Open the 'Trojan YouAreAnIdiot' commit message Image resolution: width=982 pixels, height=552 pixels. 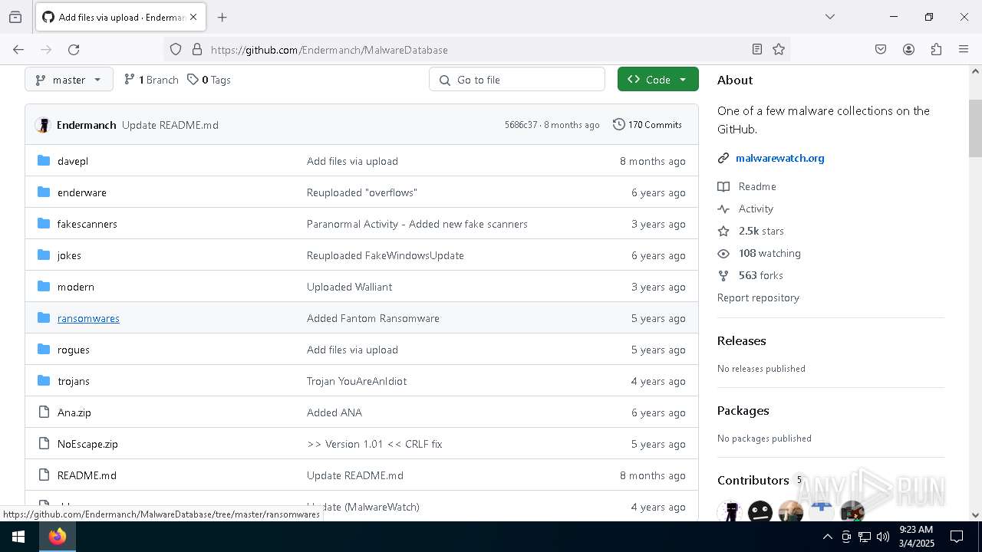[357, 381]
